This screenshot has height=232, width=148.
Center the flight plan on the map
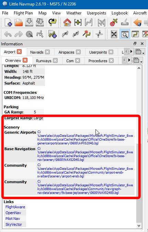coord(89,22)
